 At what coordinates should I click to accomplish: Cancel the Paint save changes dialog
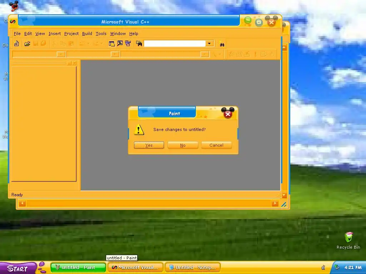[x=216, y=145]
